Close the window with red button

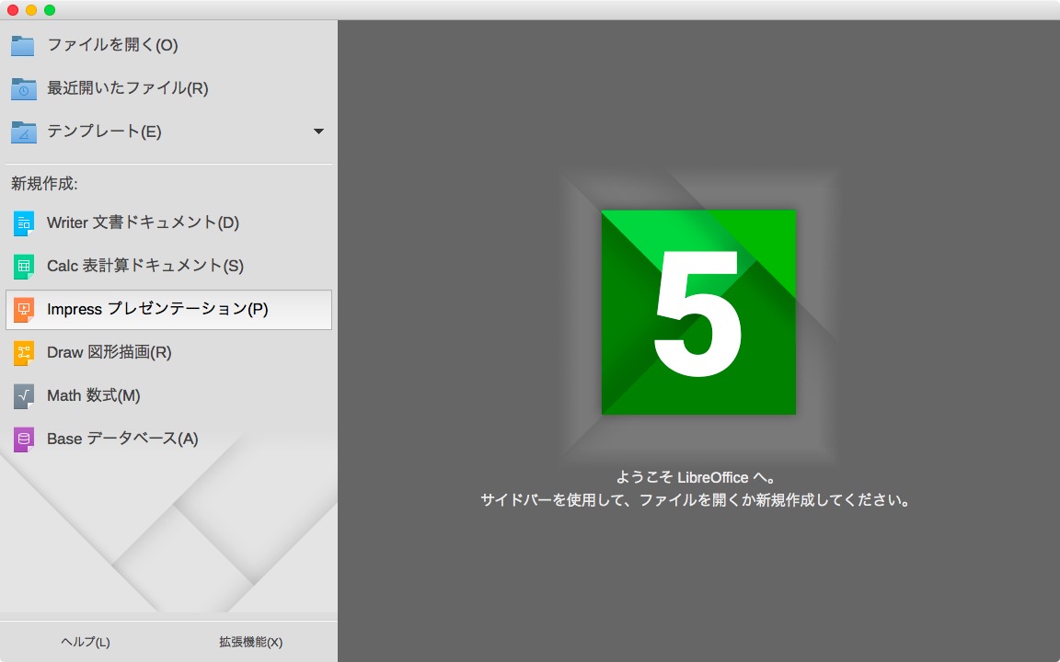(x=12, y=10)
